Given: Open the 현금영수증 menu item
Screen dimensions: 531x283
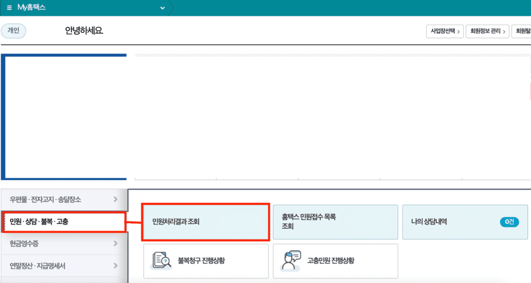Looking at the screenshot, I should [64, 244].
